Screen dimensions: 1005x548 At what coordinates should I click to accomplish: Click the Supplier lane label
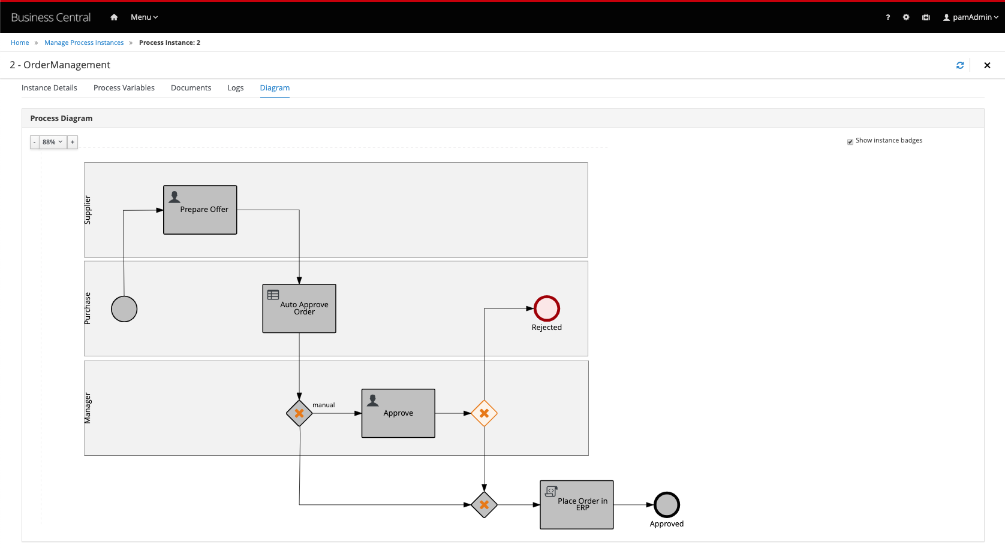click(88, 210)
